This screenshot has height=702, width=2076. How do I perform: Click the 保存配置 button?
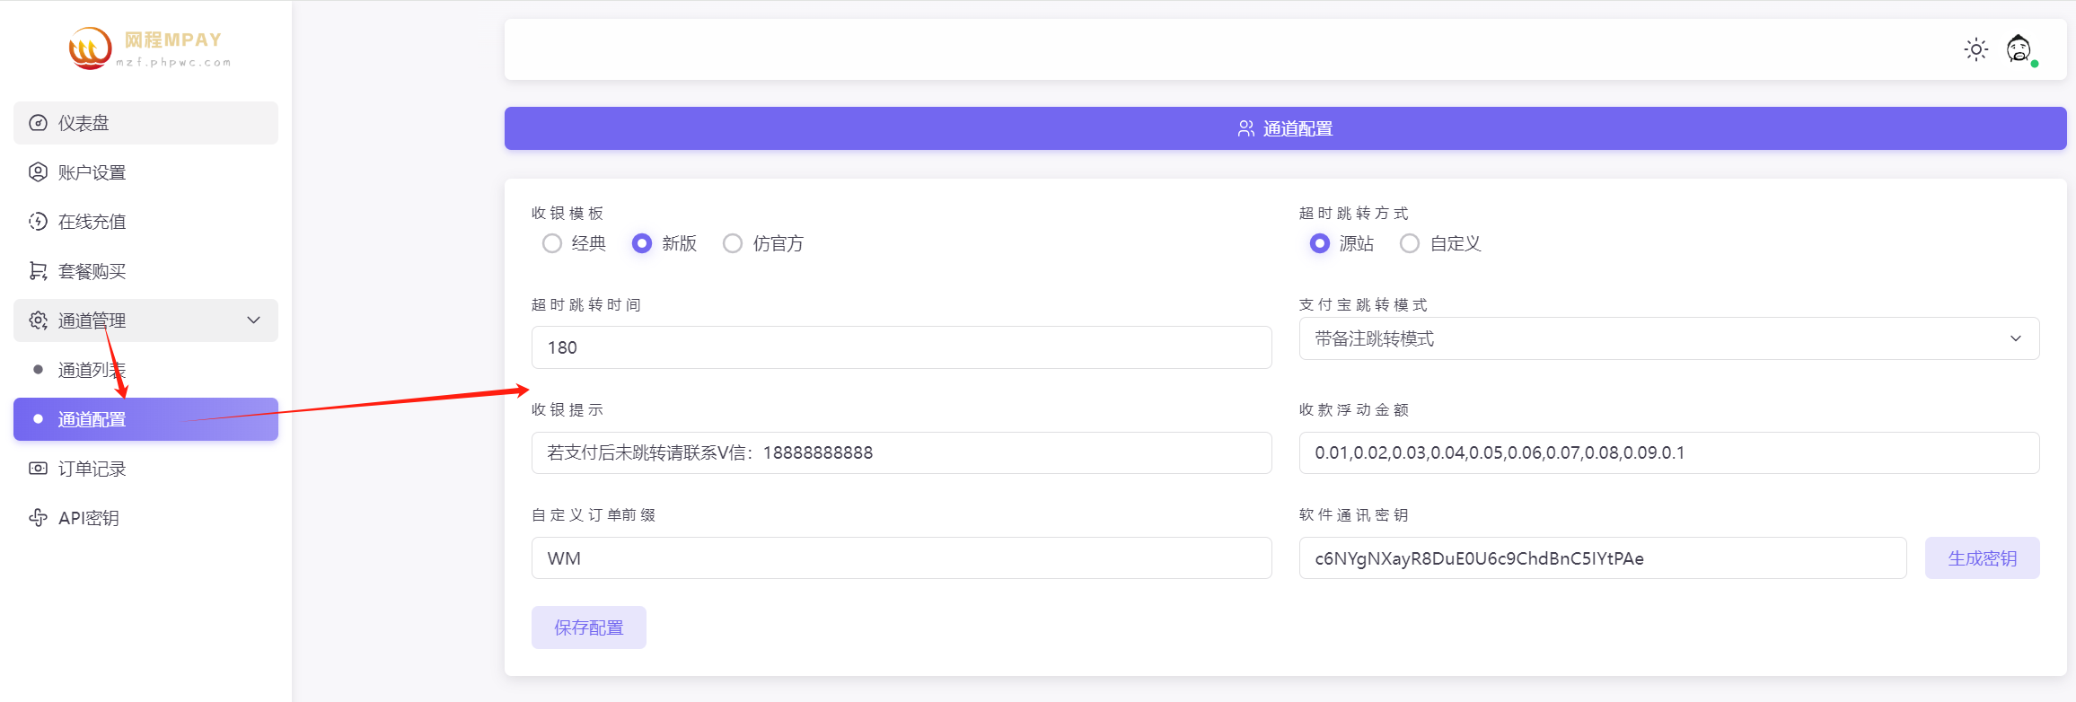pyautogui.click(x=588, y=627)
